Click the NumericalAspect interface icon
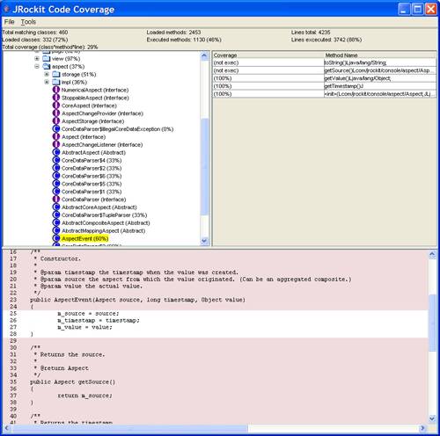 tap(56, 90)
